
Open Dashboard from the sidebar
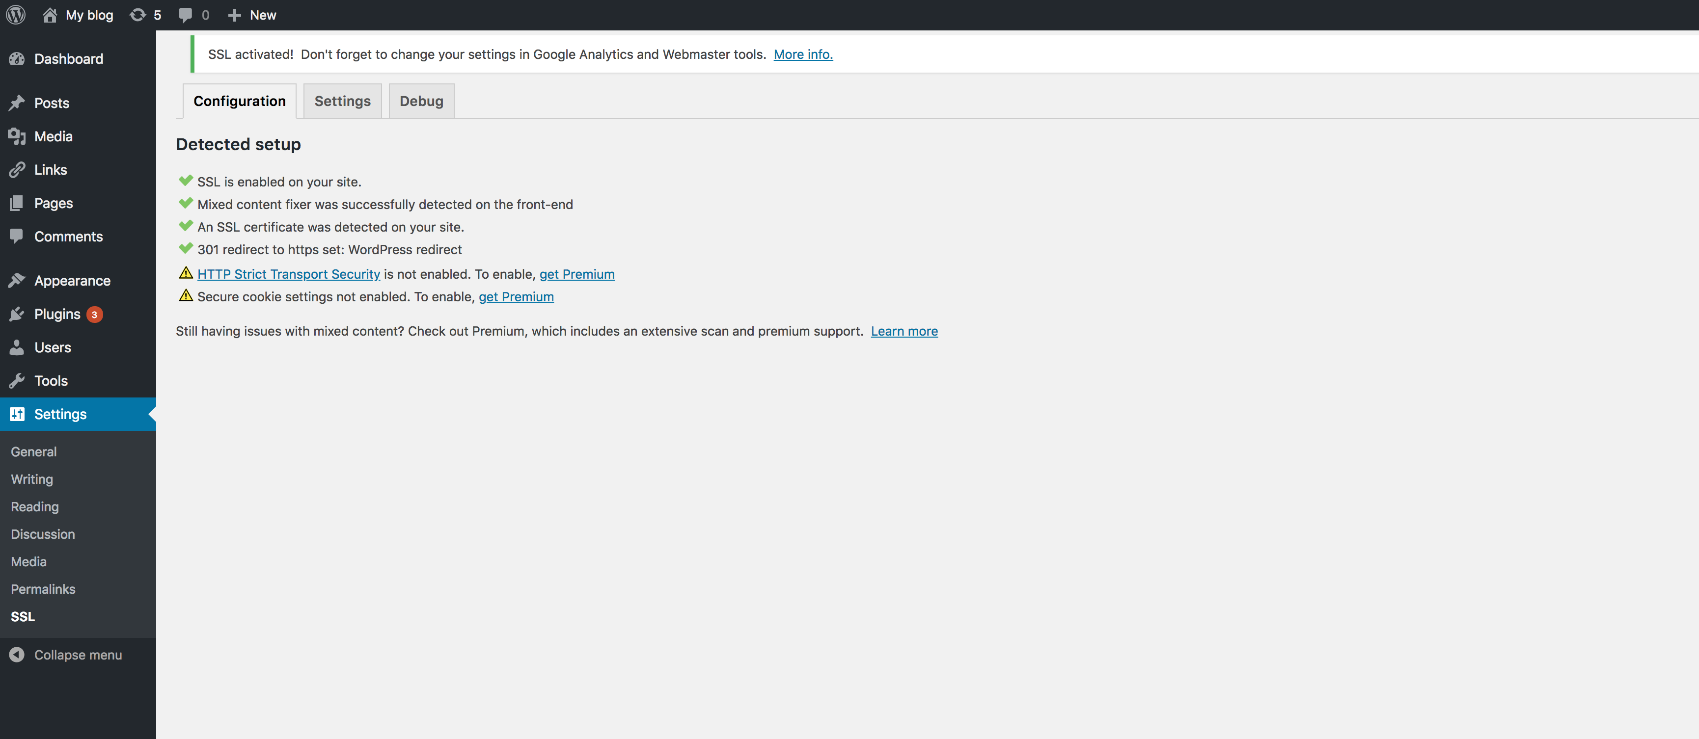(69, 59)
